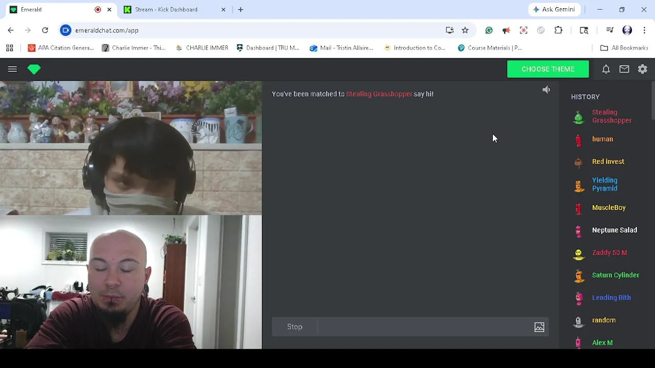Open the notifications bell
Viewport: 655px width, 368px height.
coord(606,69)
